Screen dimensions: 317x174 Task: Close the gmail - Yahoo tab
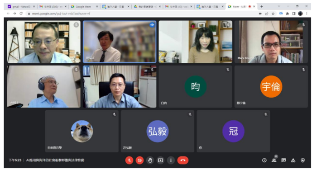[x=34, y=7]
